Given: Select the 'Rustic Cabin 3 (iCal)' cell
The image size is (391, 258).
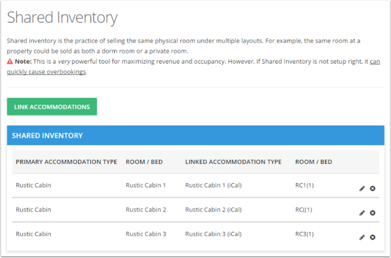Looking at the screenshot, I should pos(214,234).
